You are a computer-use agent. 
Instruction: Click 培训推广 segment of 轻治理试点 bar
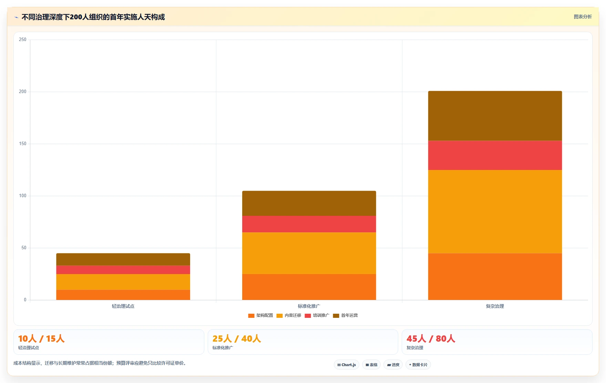[123, 270]
